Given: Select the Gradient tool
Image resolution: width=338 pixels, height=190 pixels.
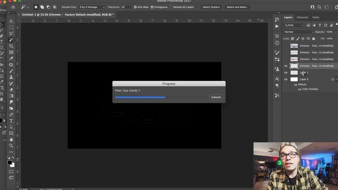Looking at the screenshot, I should [11, 96].
